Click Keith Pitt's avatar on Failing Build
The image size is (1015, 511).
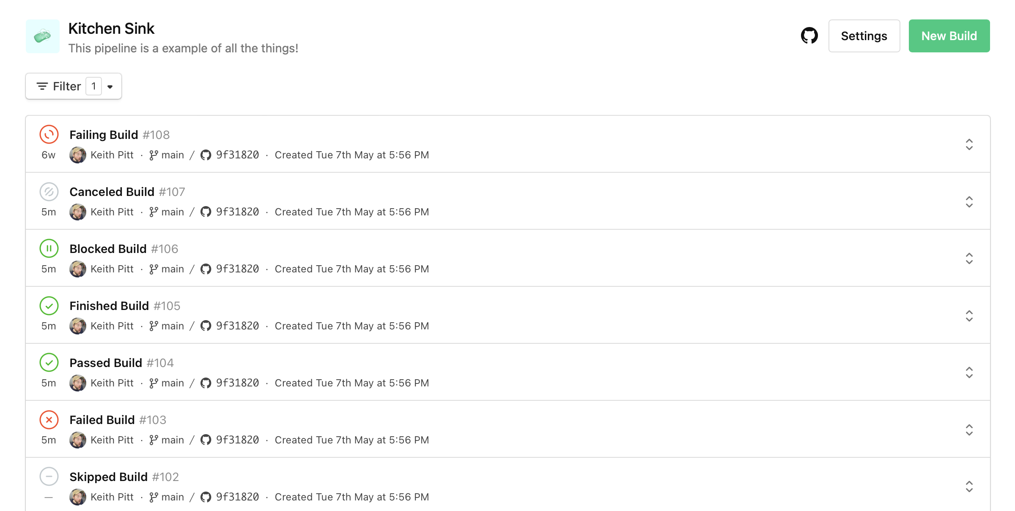78,155
